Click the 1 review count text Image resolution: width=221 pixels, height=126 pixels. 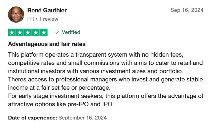click(48, 19)
